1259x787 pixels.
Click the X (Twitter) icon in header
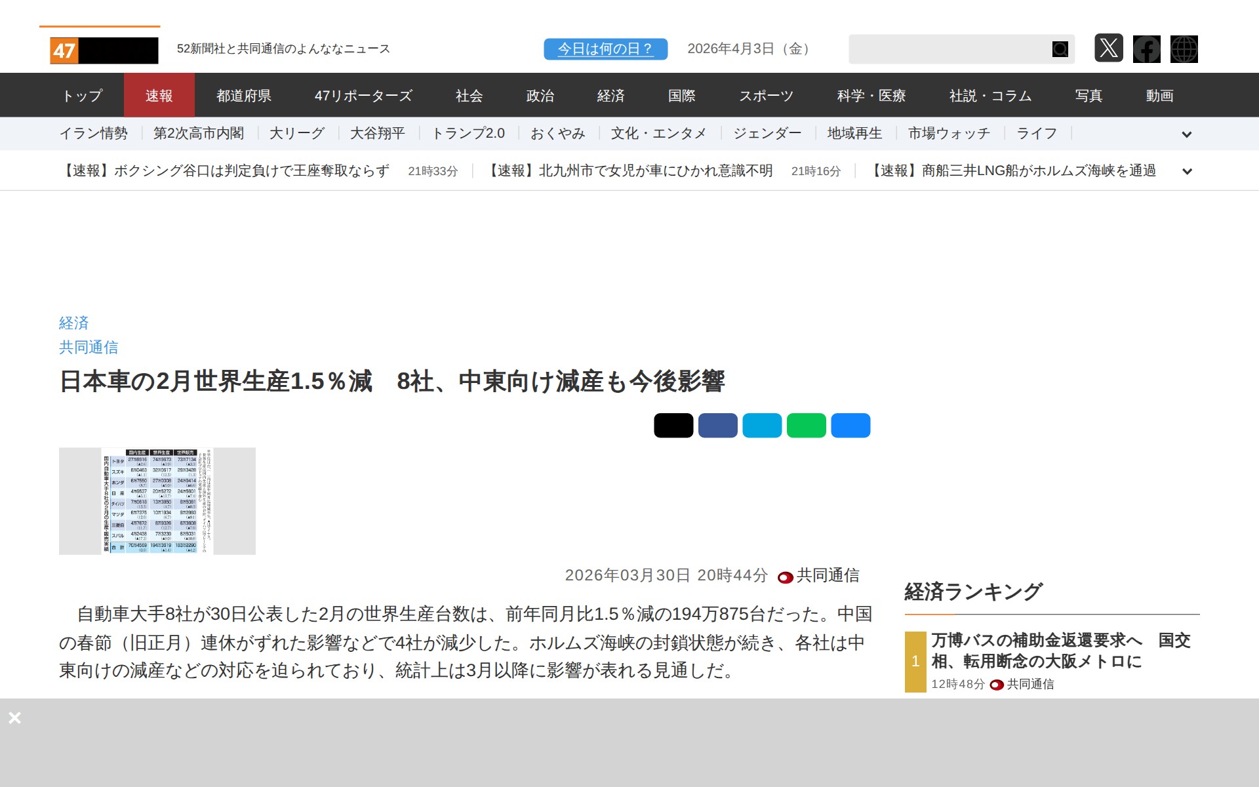(1108, 49)
